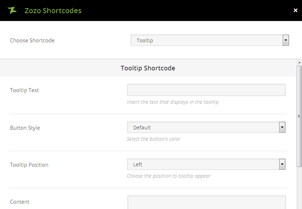The image size is (302, 209).
Task: Click the Choose Shortcode dropdown arrow
Action: click(x=286, y=41)
